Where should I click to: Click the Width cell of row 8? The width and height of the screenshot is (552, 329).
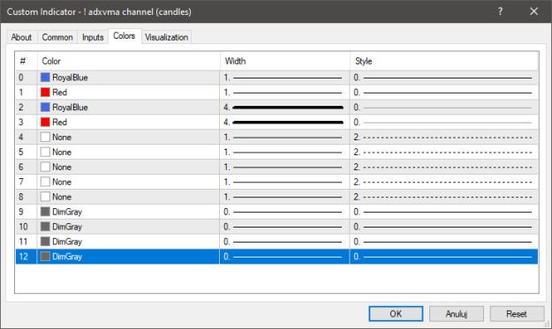(x=284, y=197)
